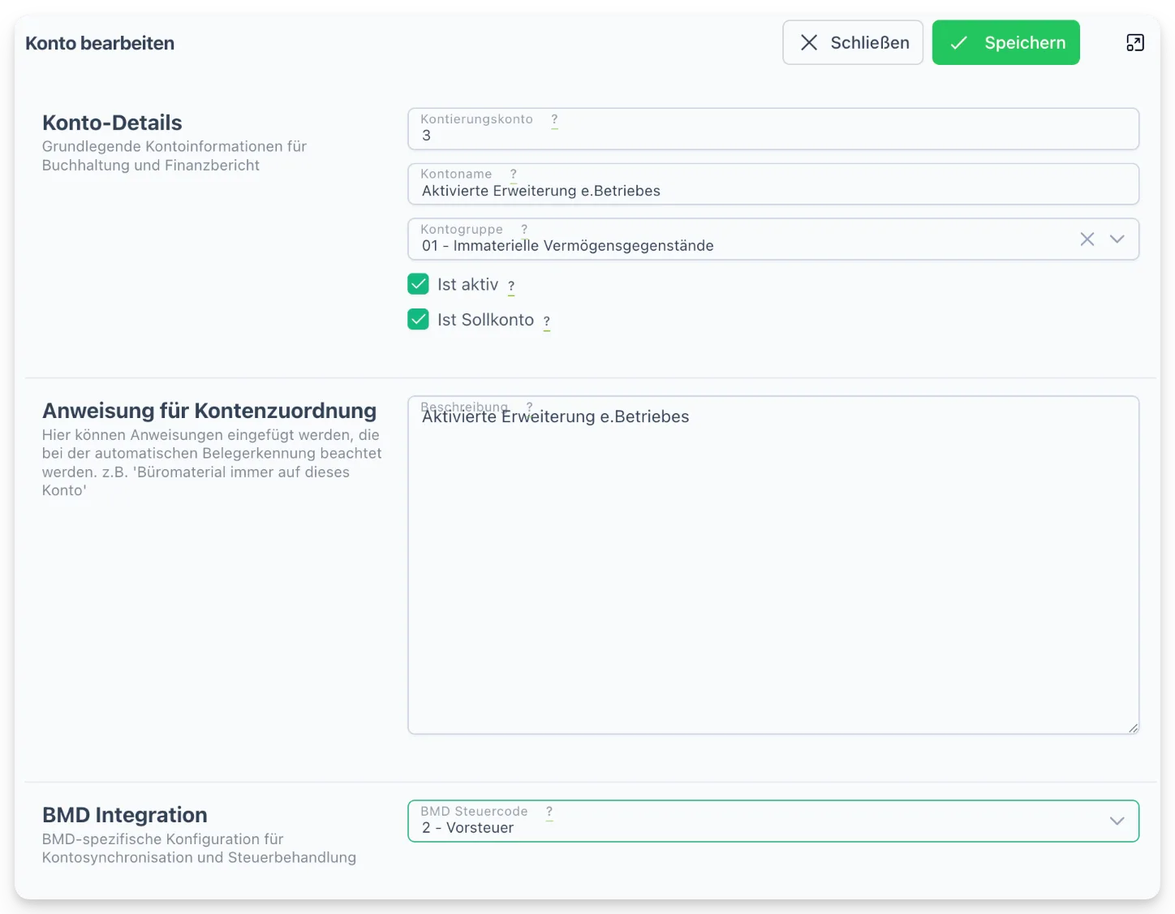Viewport: 1175px width, 914px height.
Task: Click into the Kontoname input field
Action: point(773,184)
